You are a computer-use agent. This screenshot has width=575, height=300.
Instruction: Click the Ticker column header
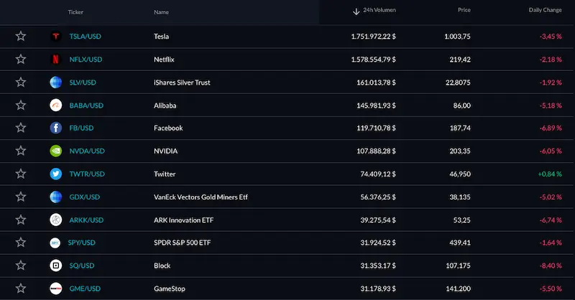(x=75, y=12)
